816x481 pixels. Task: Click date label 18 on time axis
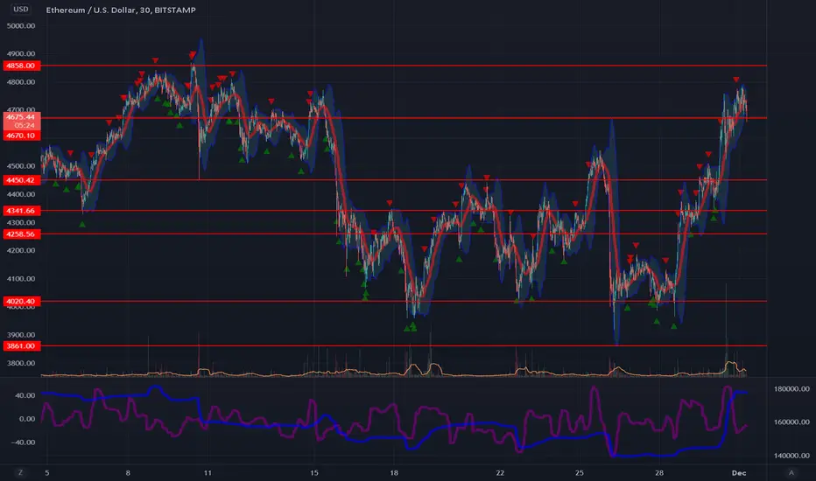(394, 472)
